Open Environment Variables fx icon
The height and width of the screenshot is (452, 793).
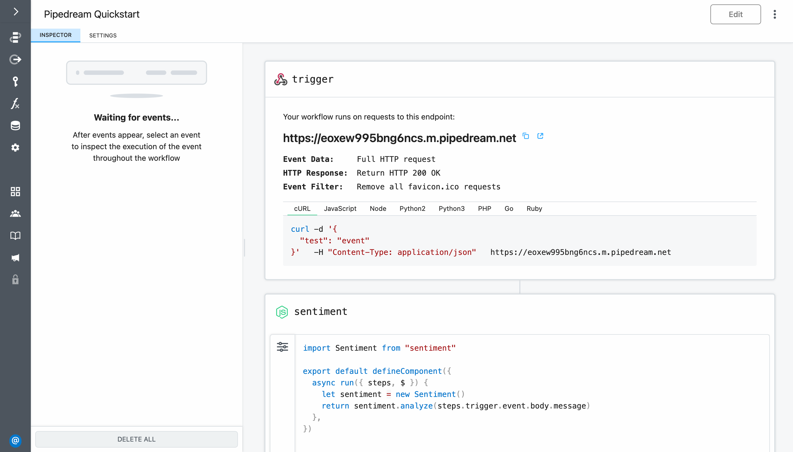tap(15, 104)
